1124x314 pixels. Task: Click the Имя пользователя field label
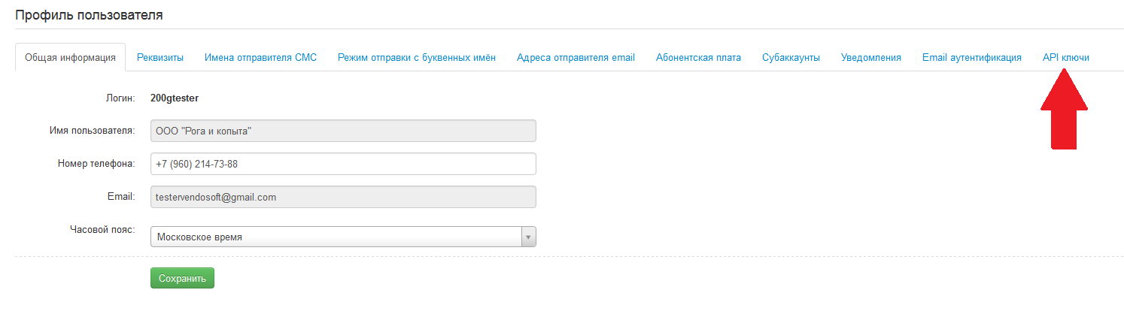pos(92,131)
